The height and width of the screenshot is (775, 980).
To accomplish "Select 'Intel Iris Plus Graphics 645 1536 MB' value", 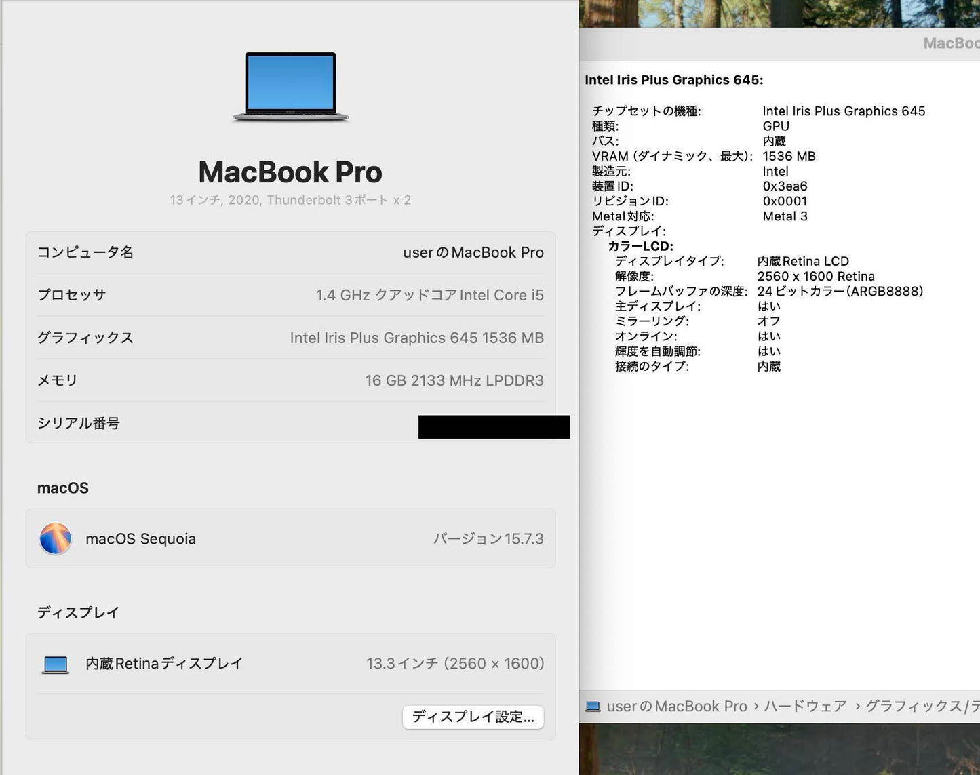I will click(417, 338).
